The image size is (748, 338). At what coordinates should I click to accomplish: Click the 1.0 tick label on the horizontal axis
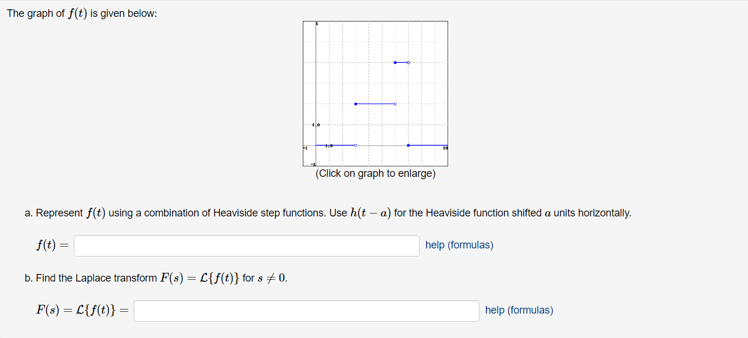pos(328,146)
